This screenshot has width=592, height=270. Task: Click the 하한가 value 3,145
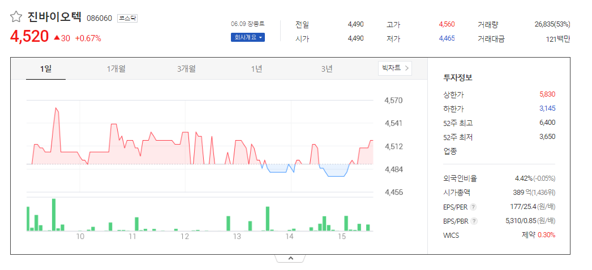547,108
